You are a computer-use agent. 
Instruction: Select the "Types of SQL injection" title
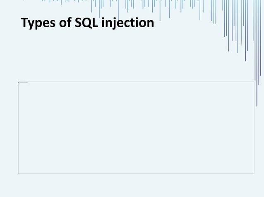click(87, 23)
